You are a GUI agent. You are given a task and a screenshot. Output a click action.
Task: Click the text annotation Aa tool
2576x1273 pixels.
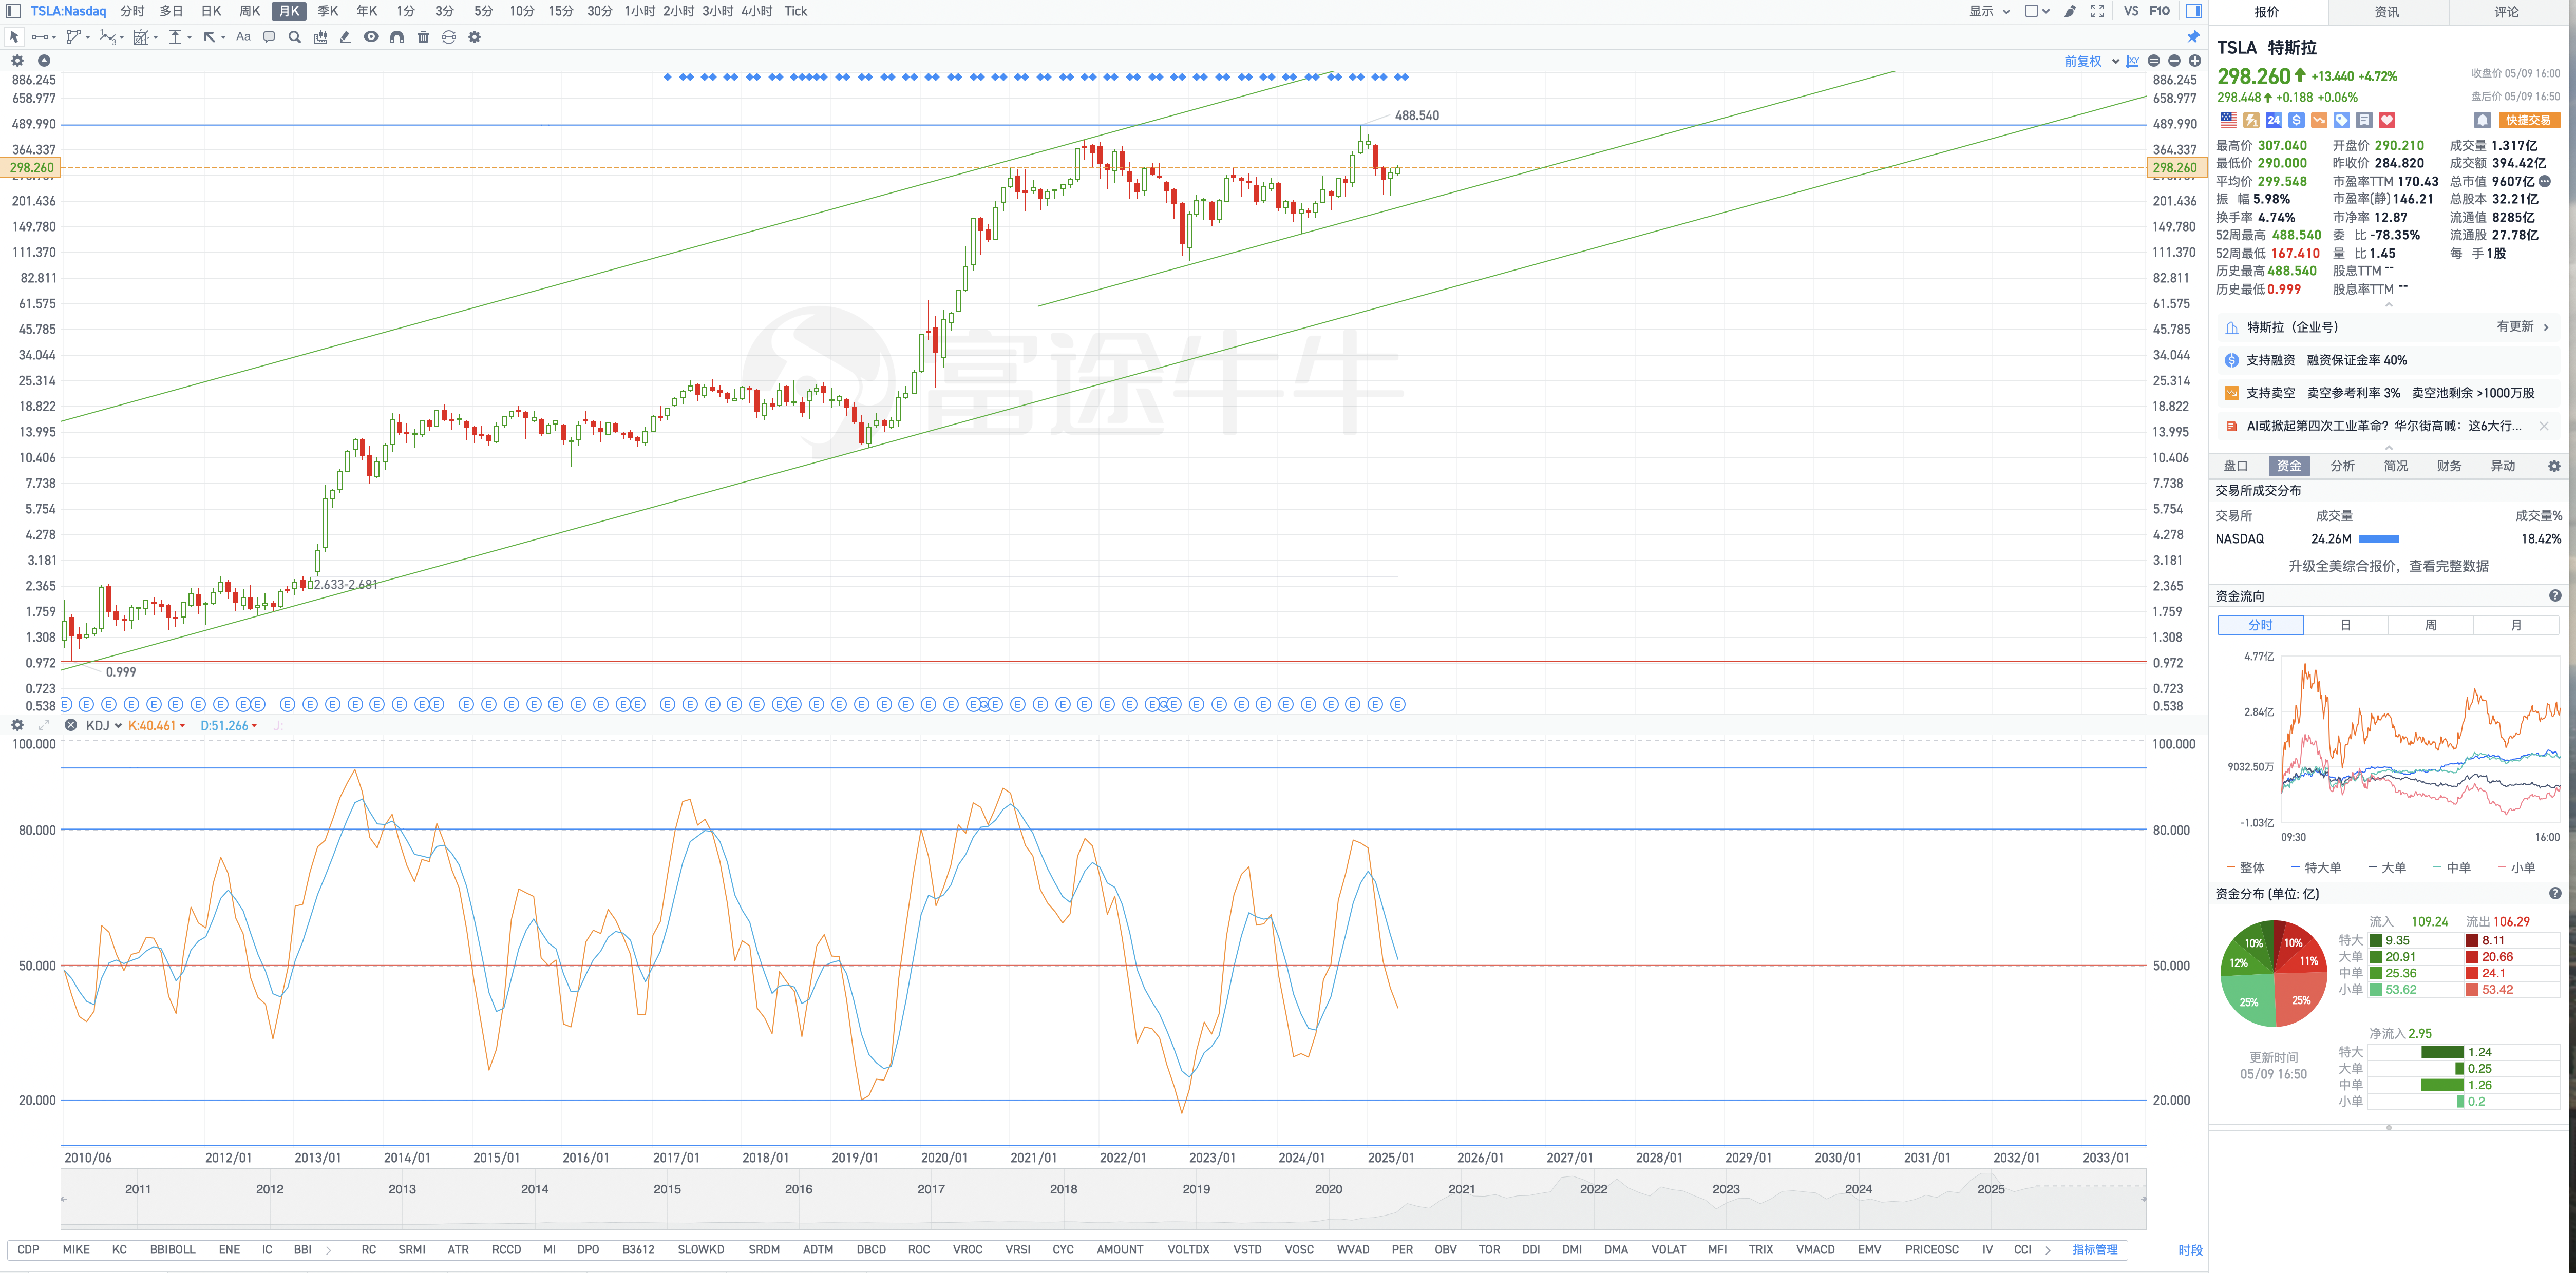(x=243, y=37)
